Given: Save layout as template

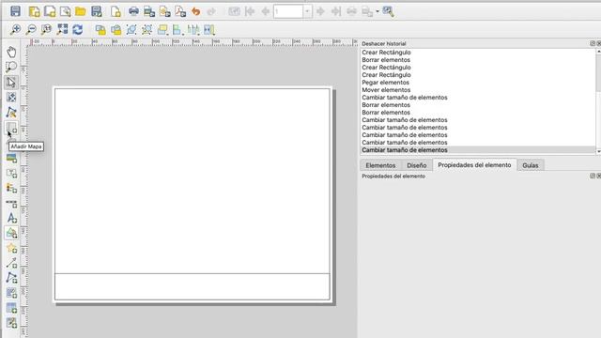Looking at the screenshot, I should pos(96,11).
